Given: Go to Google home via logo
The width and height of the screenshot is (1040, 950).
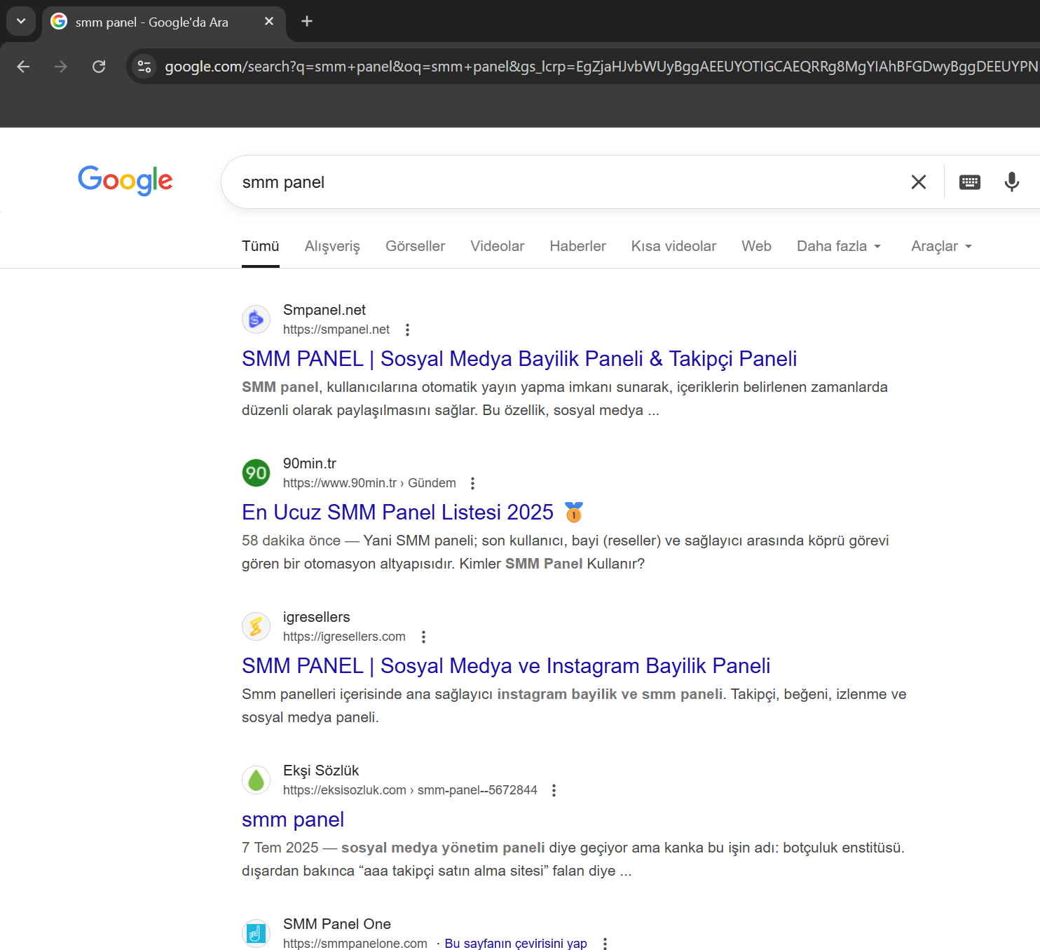Looking at the screenshot, I should point(125,181).
